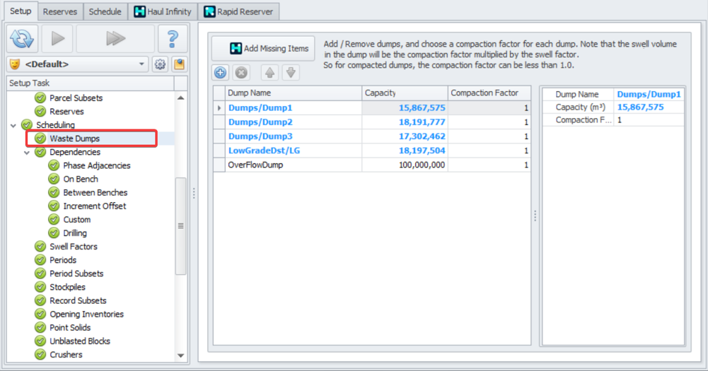Select the Unblasted Blocks task
708x371 pixels.
(79, 341)
